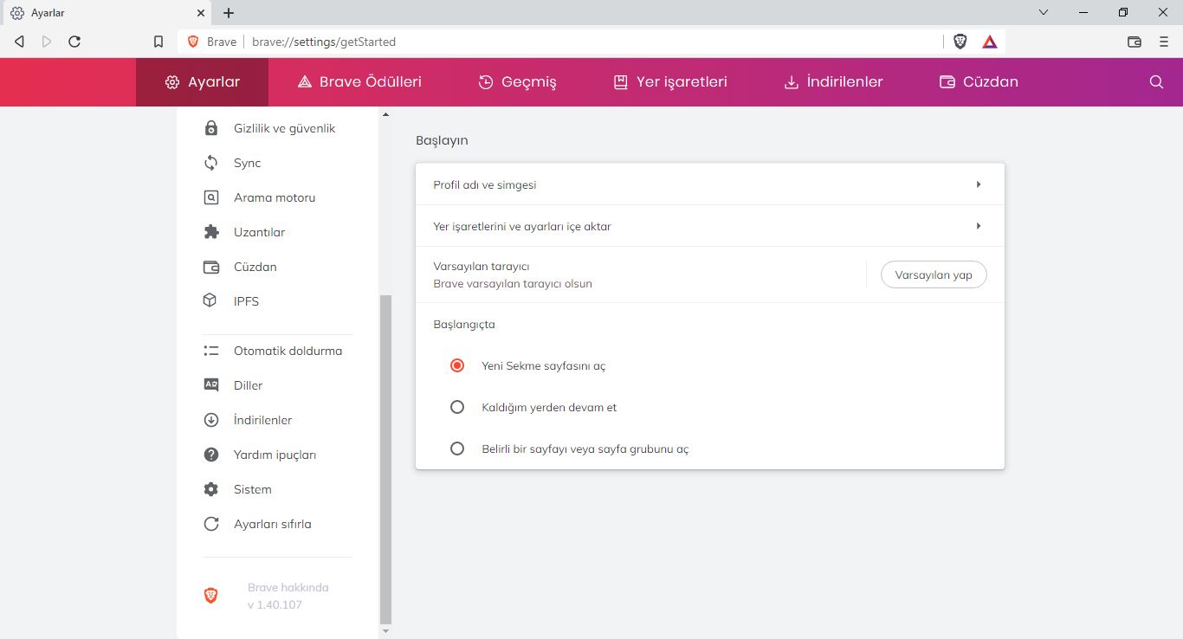The height and width of the screenshot is (639, 1183).
Task: Open the wallet icon in browser toolbar
Action: tap(1134, 42)
